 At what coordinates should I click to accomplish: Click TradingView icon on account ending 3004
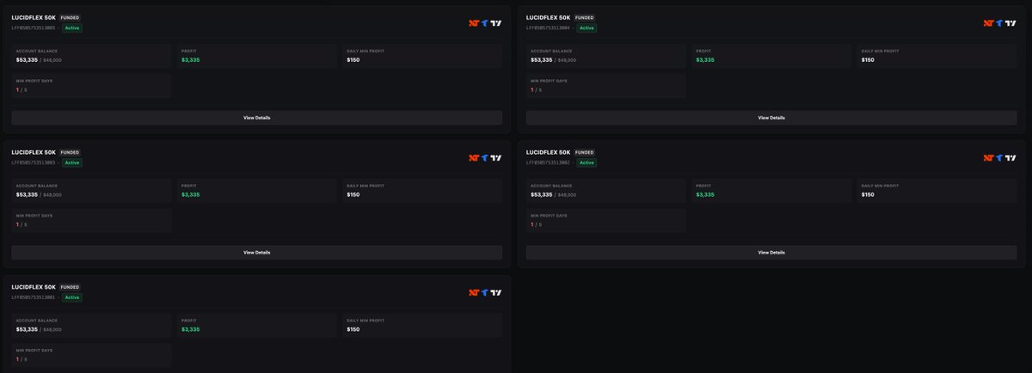1010,23
